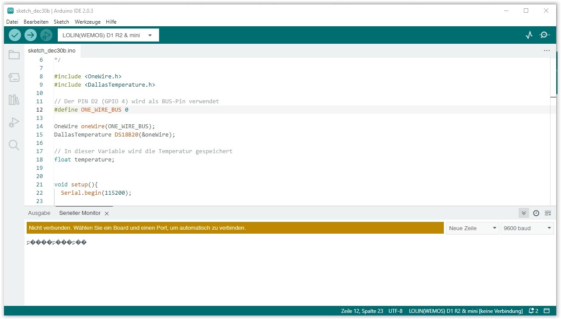Open the Boards Manager sidebar icon
Viewport: 561px width, 319px height.
(x=14, y=77)
